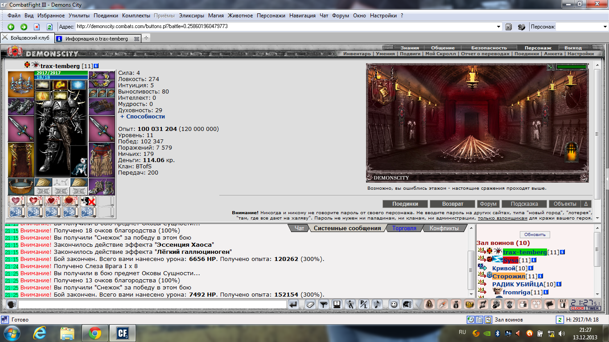The image size is (609, 342).
Task: Open the chat filter funnel icon
Action: (x=324, y=305)
